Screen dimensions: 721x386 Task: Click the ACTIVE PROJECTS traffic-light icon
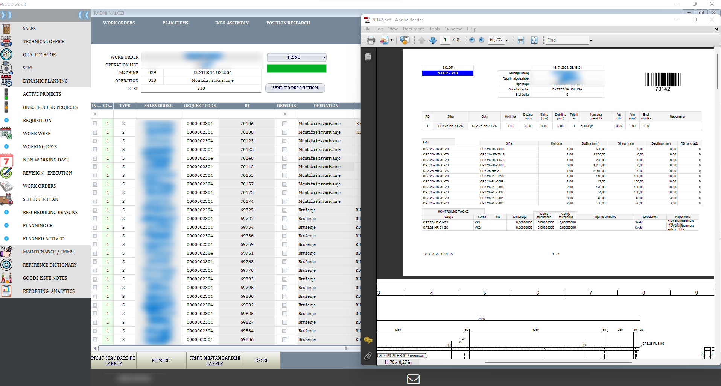coord(6,94)
